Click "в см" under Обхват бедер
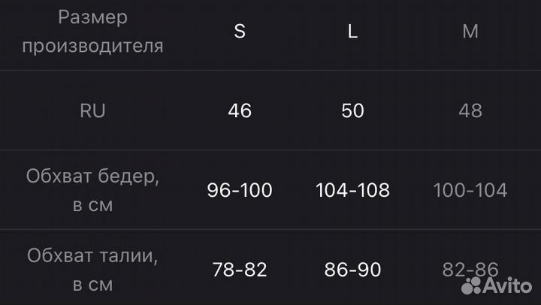The height and width of the screenshot is (305, 541). [92, 205]
